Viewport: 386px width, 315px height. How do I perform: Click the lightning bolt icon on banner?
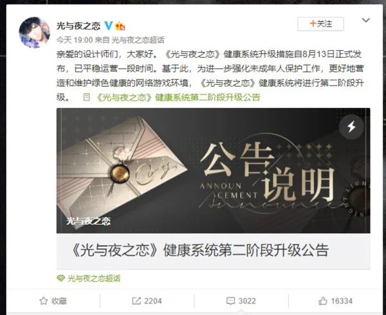click(351, 127)
